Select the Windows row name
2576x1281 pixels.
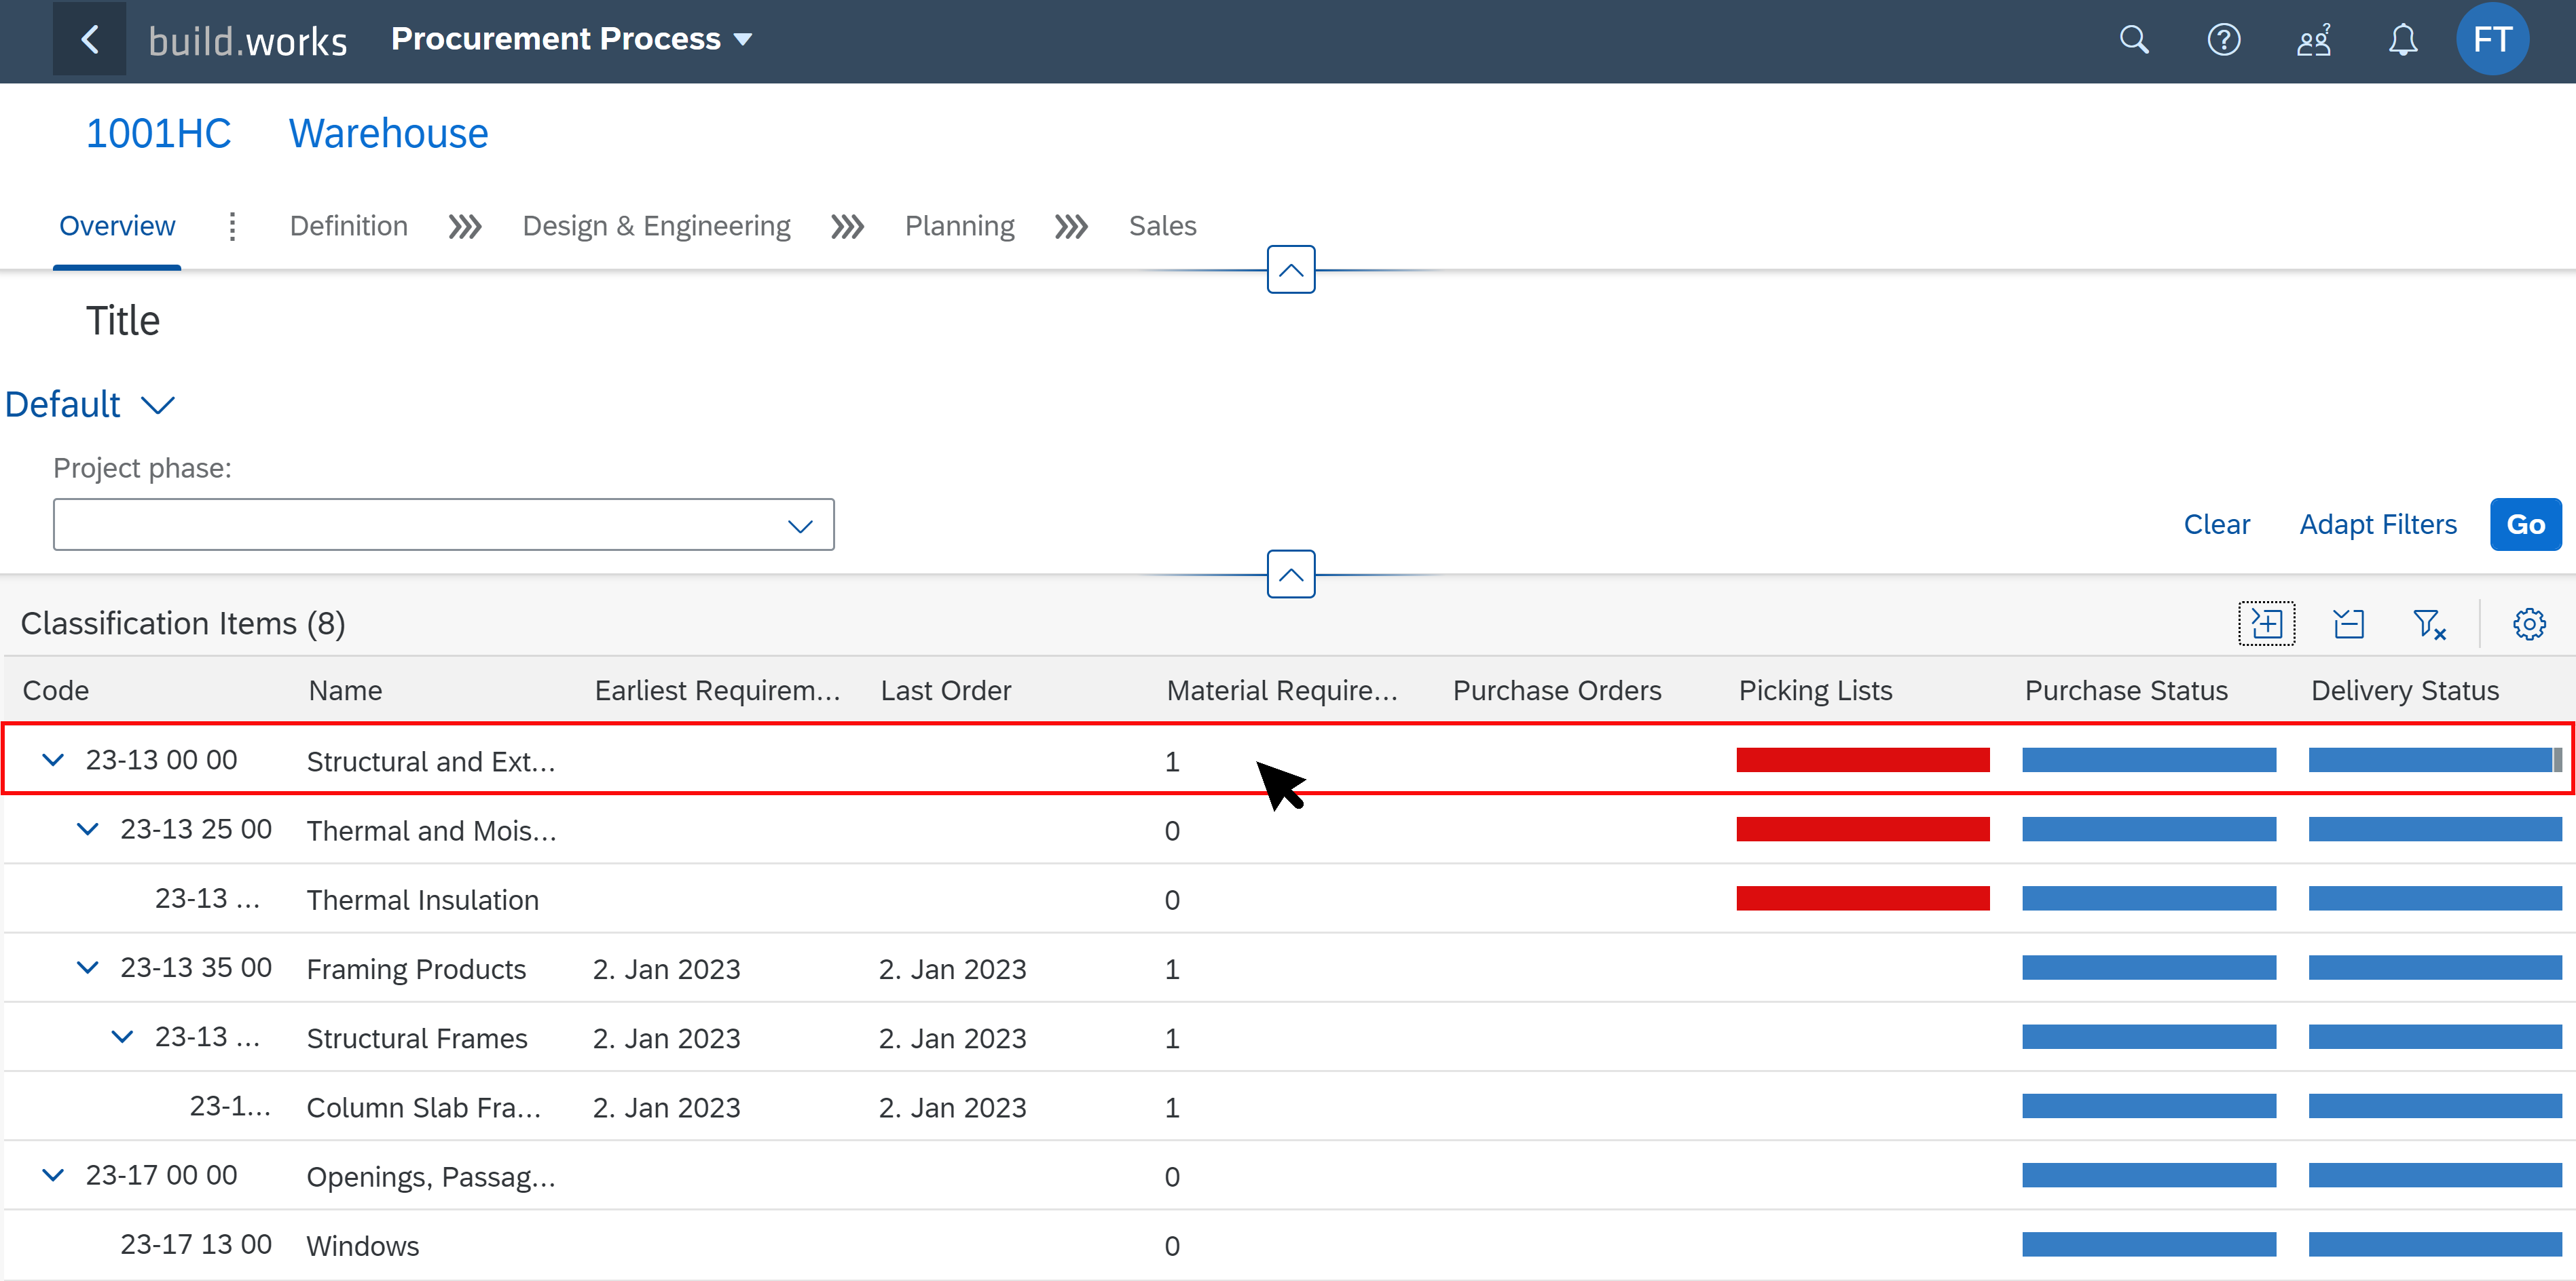coord(362,1246)
